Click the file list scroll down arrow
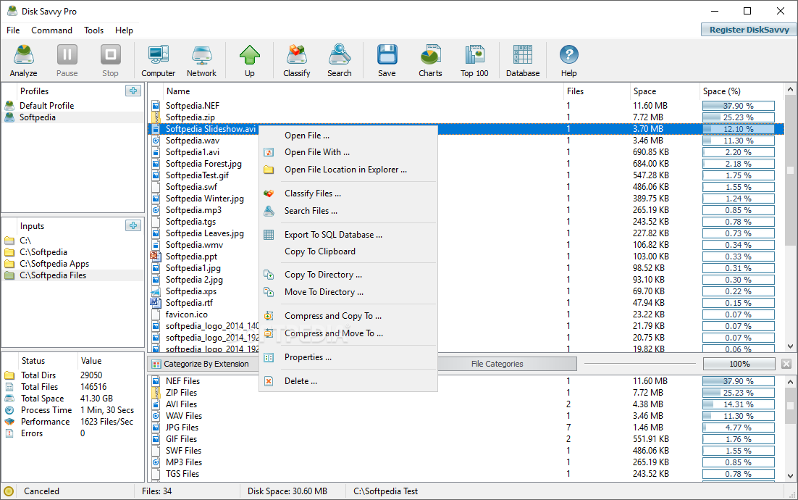This screenshot has width=798, height=500. pos(790,346)
